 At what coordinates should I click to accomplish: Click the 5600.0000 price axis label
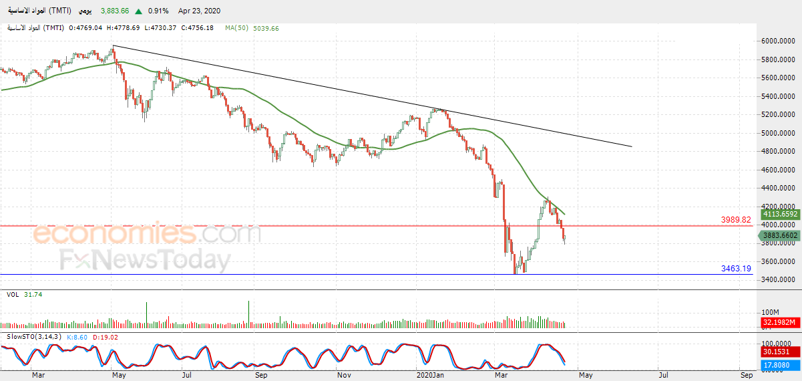[x=779, y=78]
